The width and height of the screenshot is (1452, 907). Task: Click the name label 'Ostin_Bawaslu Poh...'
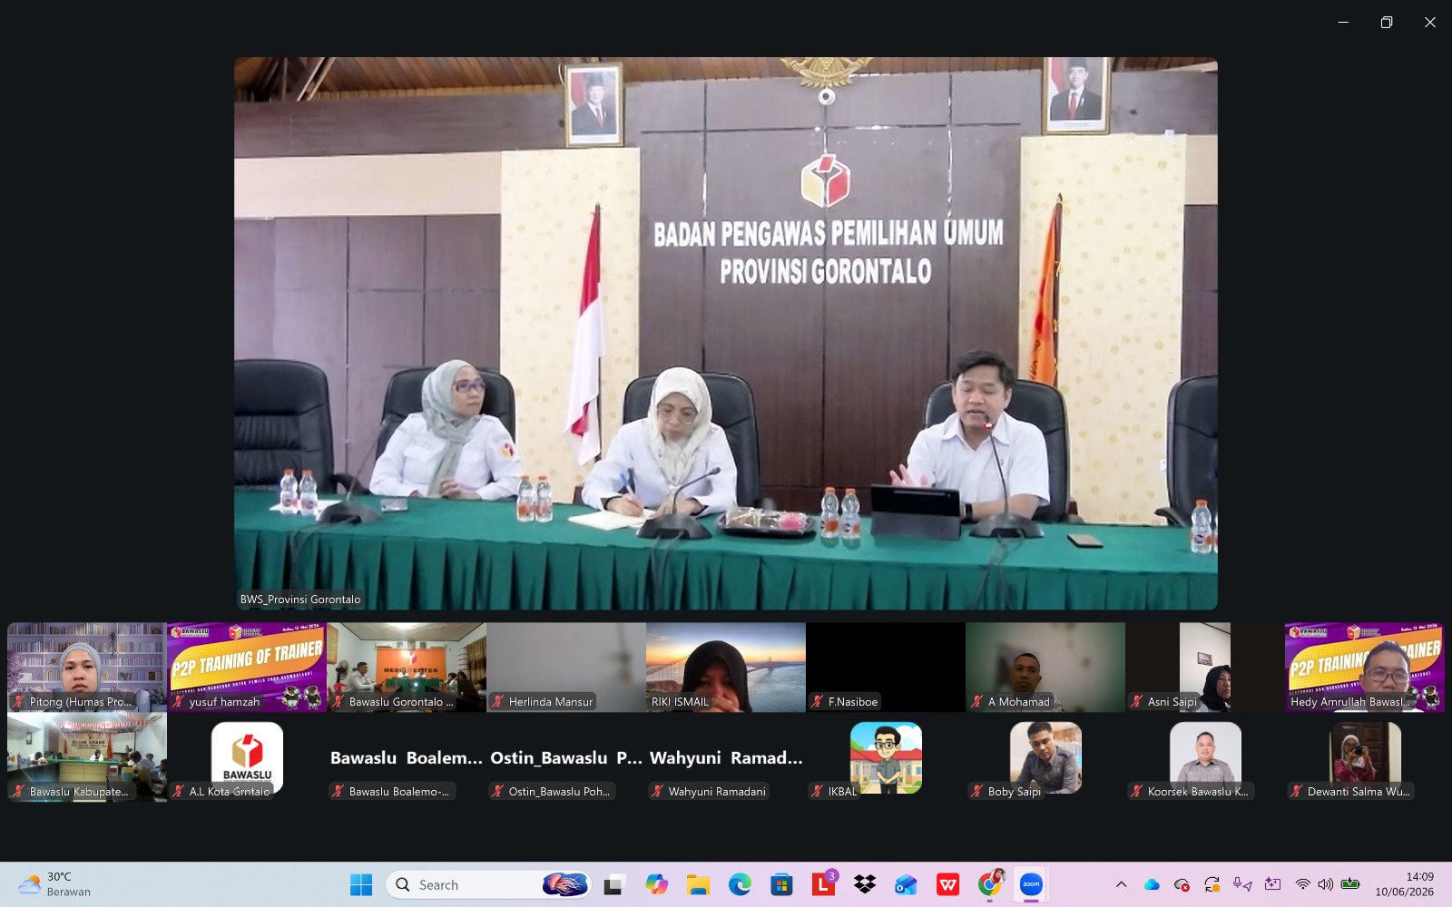(559, 792)
